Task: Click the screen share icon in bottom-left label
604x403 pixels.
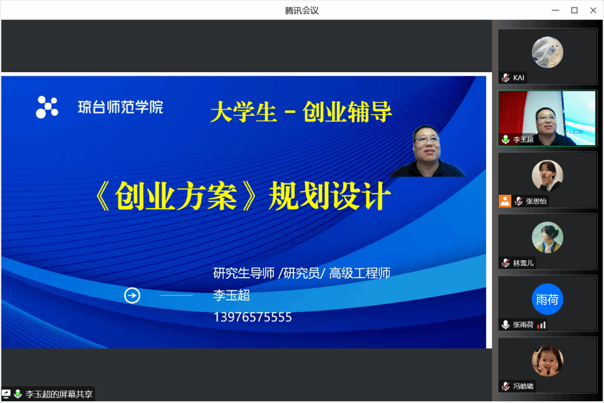Action: pos(6,394)
